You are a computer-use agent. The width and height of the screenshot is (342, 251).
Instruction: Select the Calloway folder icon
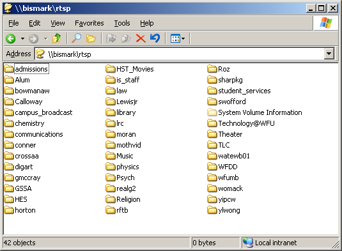point(9,102)
